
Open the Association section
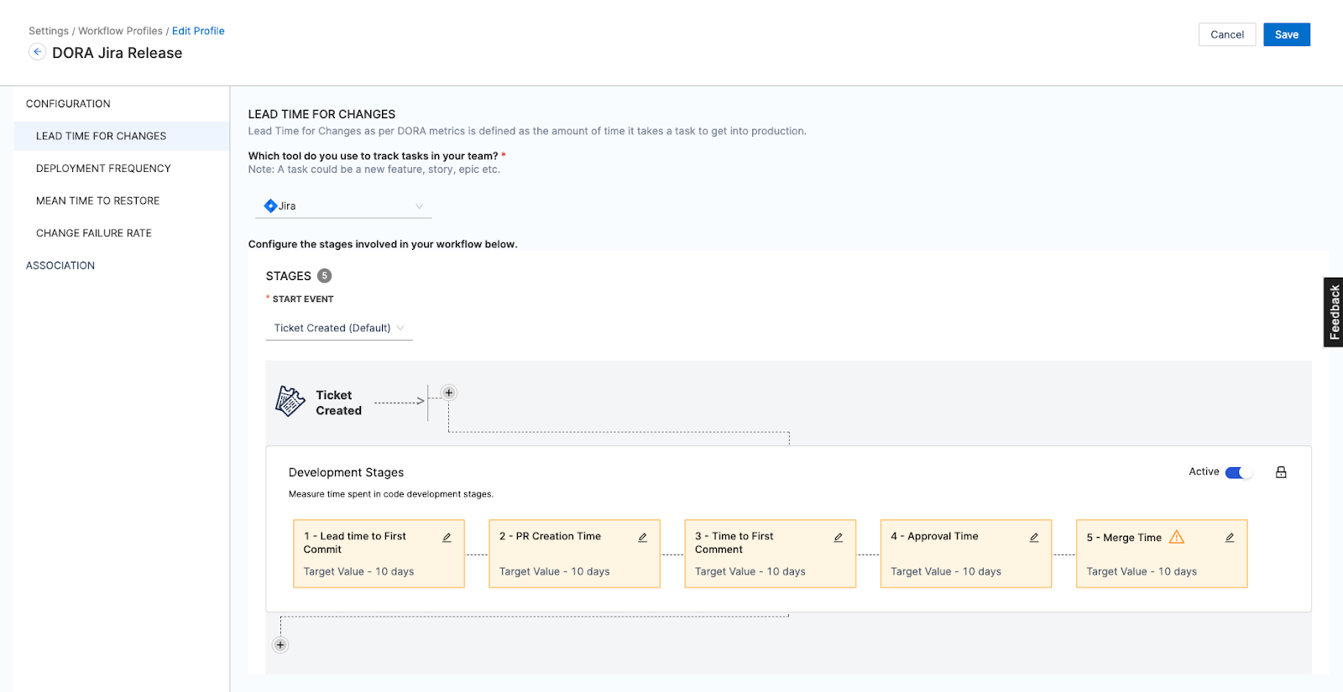click(60, 266)
